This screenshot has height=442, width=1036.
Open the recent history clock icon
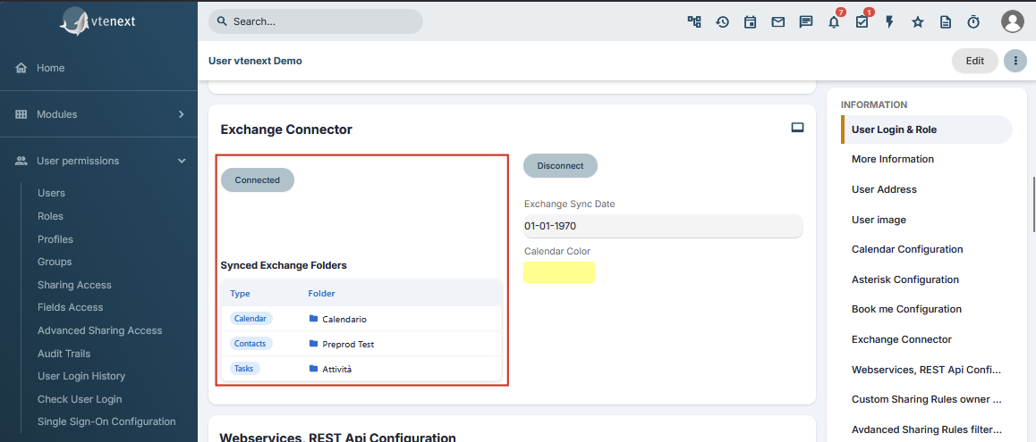[722, 21]
